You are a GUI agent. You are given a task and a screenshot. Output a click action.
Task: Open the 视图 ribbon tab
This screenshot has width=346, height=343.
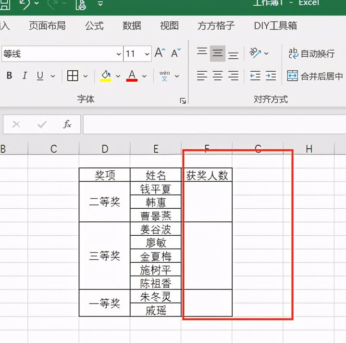pyautogui.click(x=169, y=25)
